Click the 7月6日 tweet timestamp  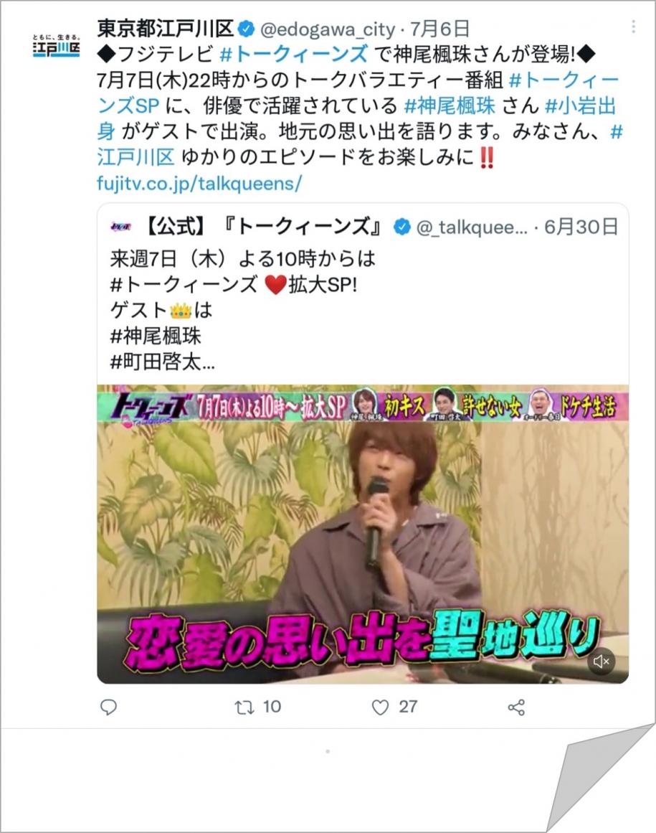click(x=439, y=29)
